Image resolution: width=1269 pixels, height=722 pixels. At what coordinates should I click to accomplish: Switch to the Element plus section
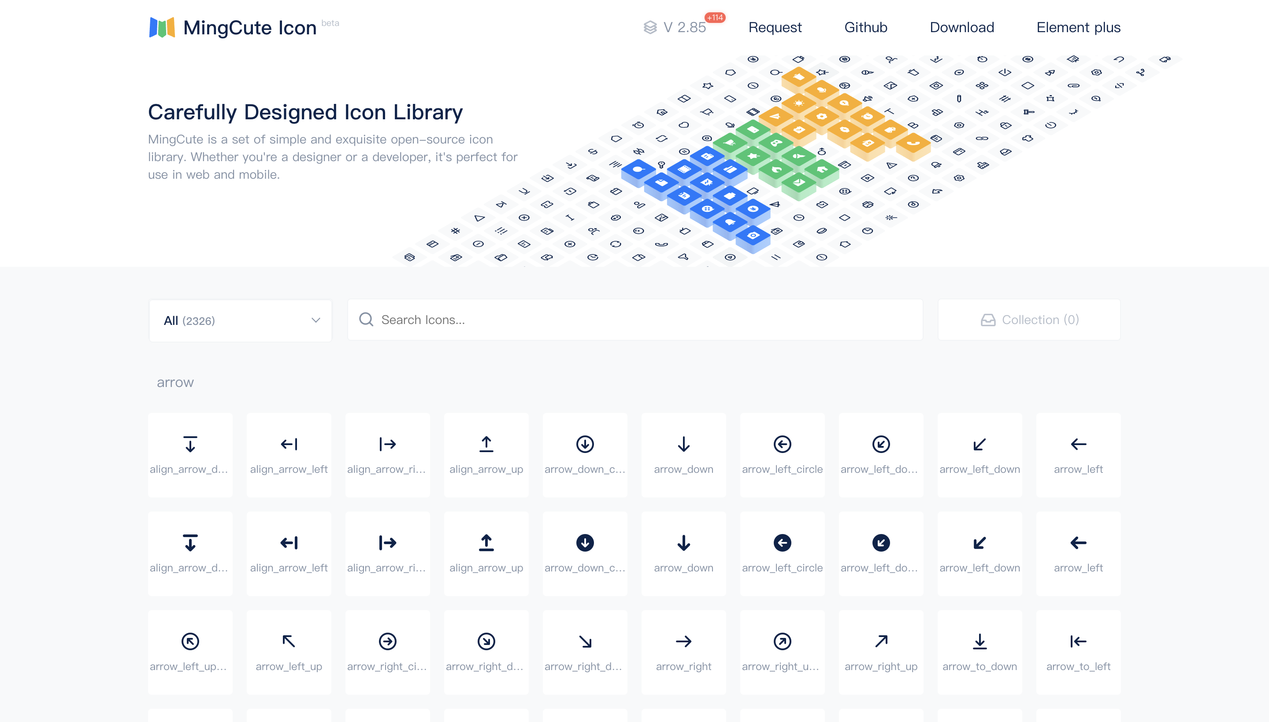coord(1077,27)
